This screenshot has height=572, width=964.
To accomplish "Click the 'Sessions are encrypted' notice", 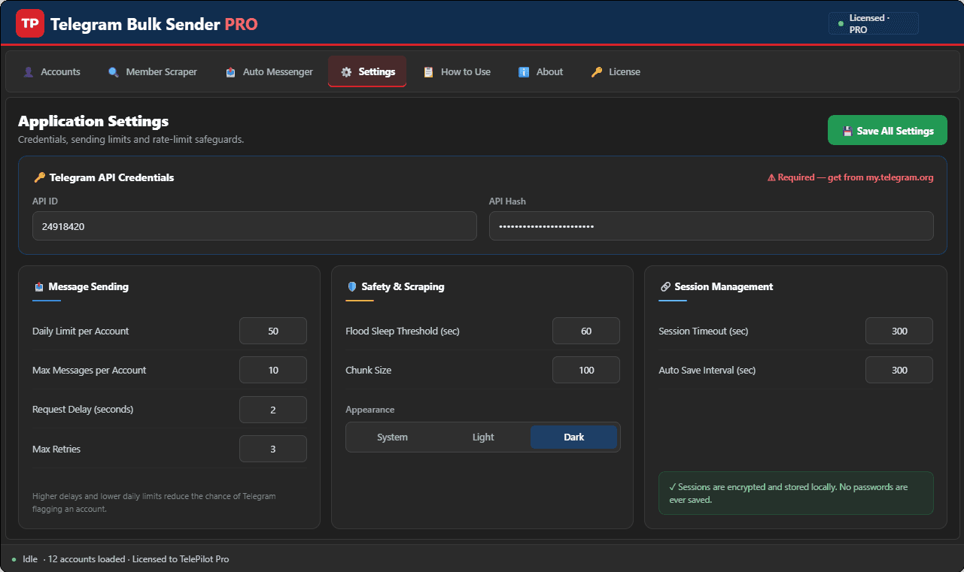I will point(796,493).
